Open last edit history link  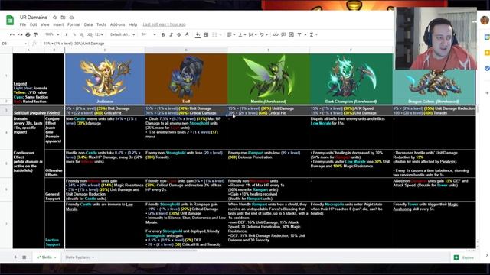coord(164,24)
